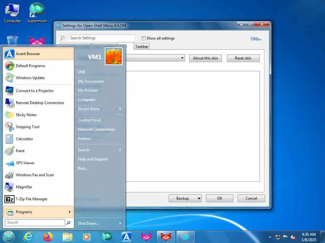Viewport: 325px width, 243px height.
Task: Launch Calculator from start menu
Action: coord(38,139)
